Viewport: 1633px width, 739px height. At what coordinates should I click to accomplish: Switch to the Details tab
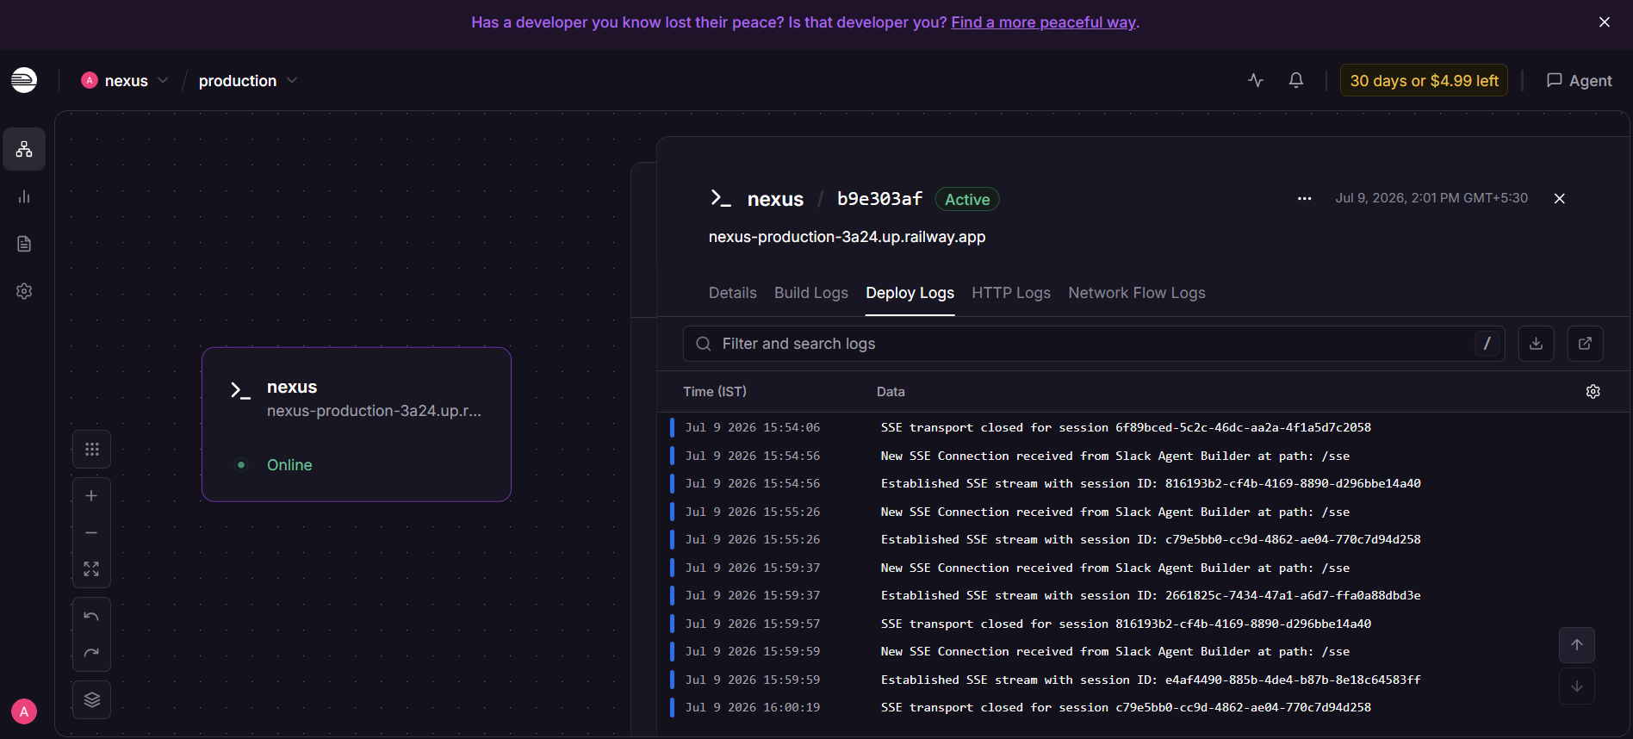(x=733, y=293)
